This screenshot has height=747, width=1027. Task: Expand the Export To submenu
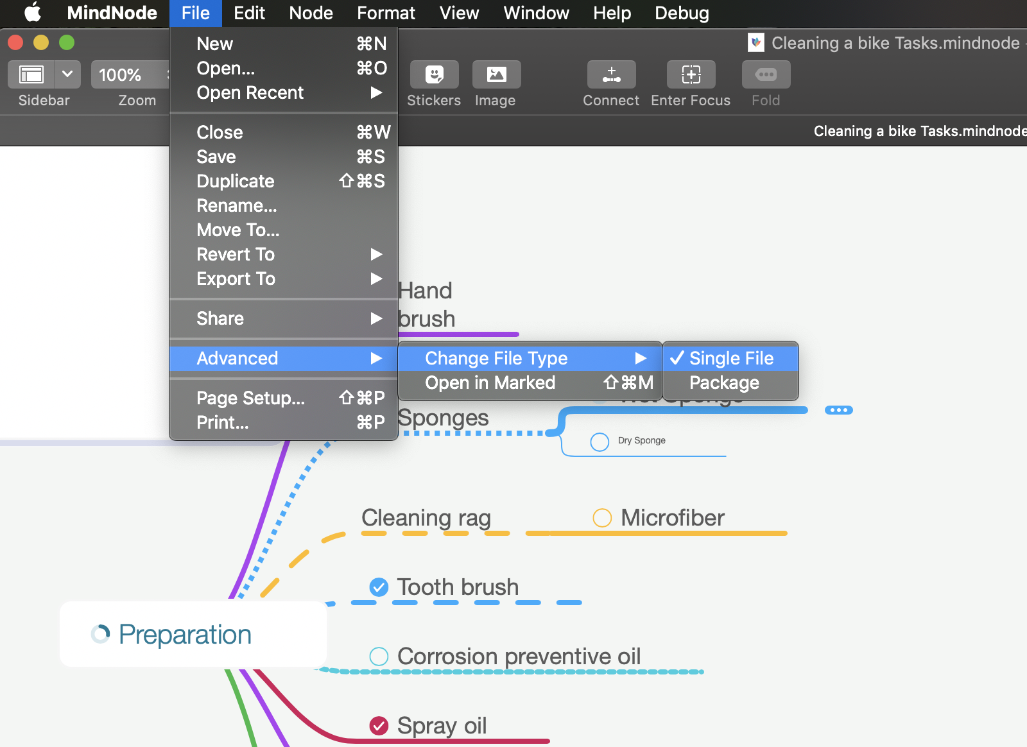[x=284, y=279]
